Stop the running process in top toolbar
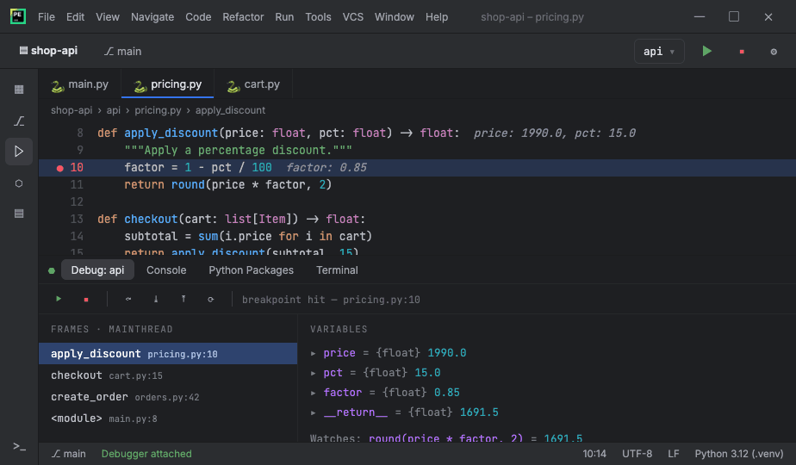This screenshot has height=465, width=796. 742,52
